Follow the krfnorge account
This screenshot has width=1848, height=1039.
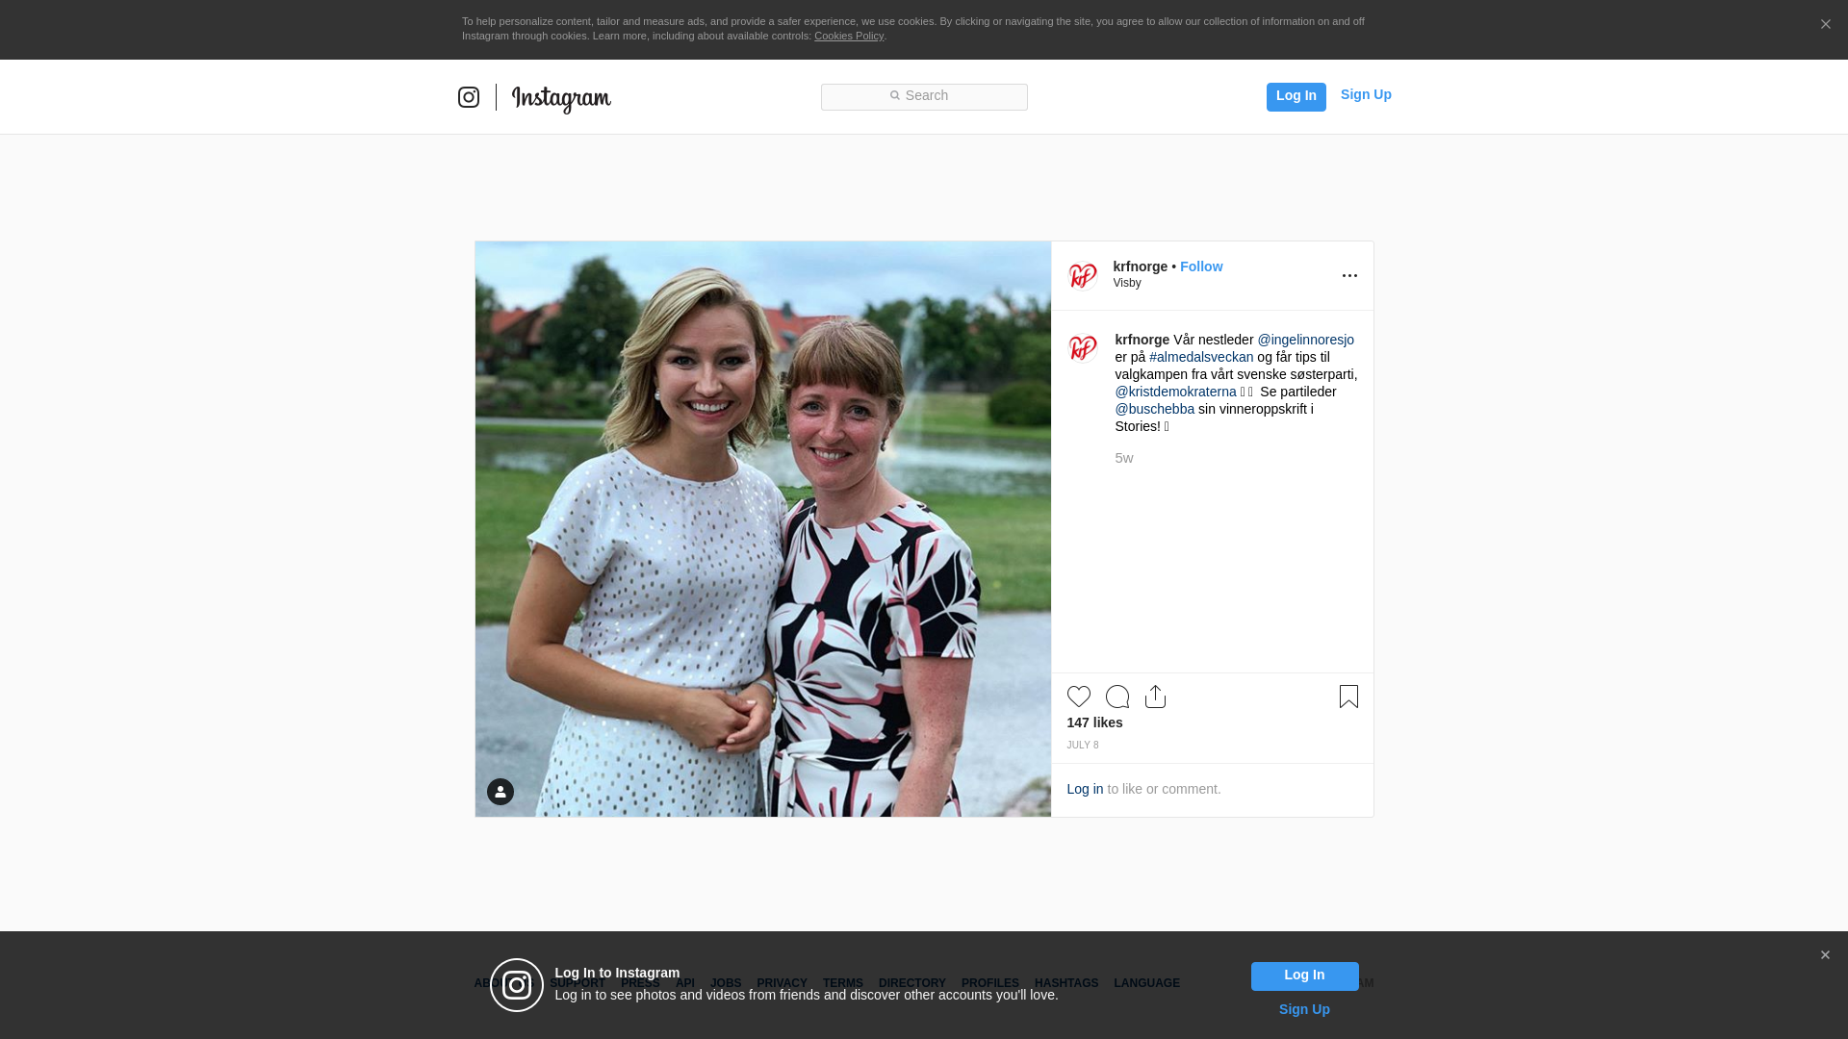click(1201, 266)
